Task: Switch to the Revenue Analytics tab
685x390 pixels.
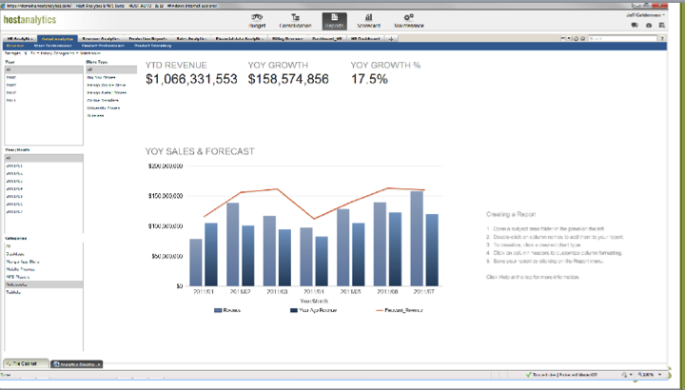Action: 101,39
